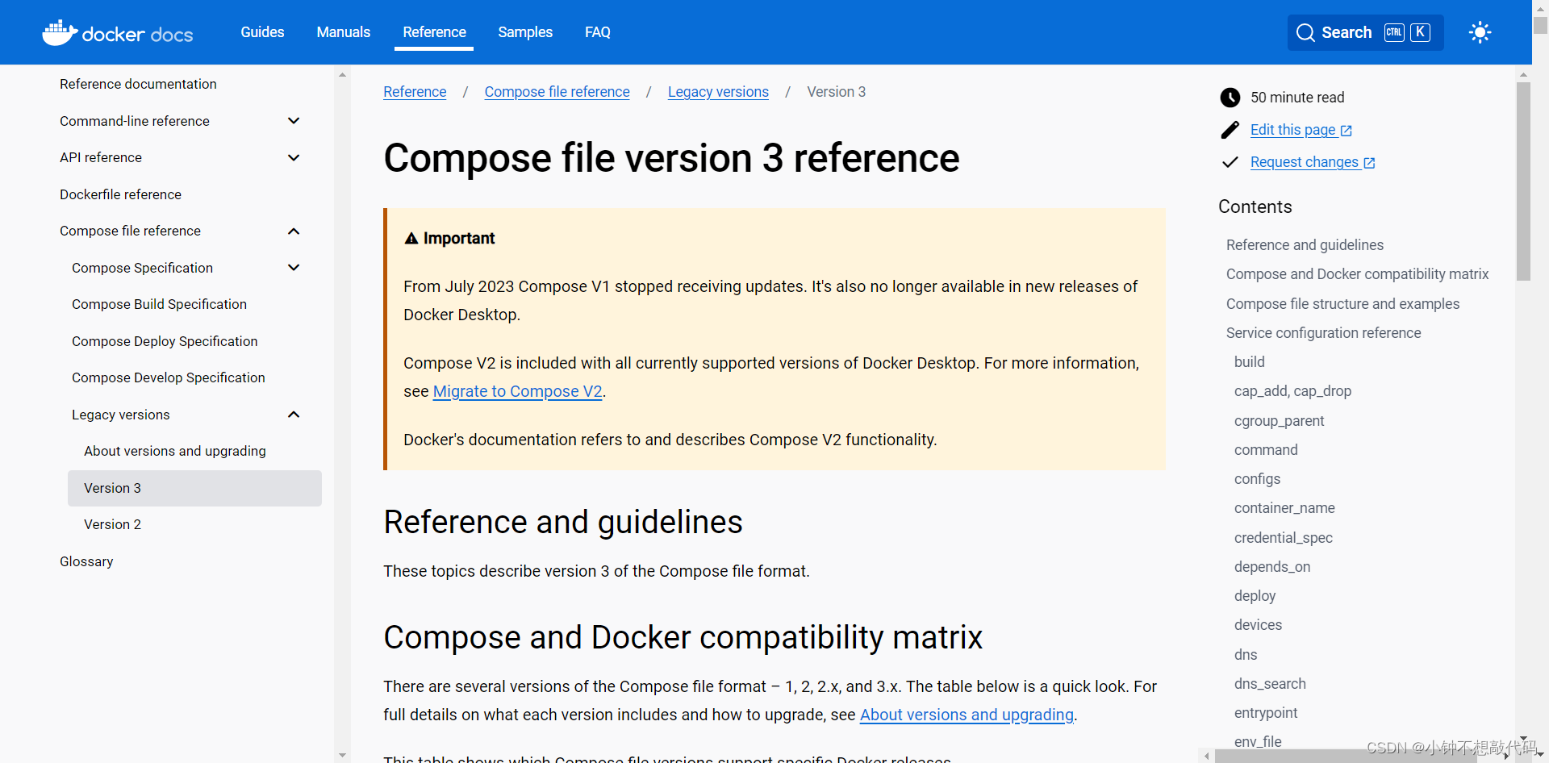Click the pencil icon beside Edit this page
The width and height of the screenshot is (1549, 763).
1230,130
